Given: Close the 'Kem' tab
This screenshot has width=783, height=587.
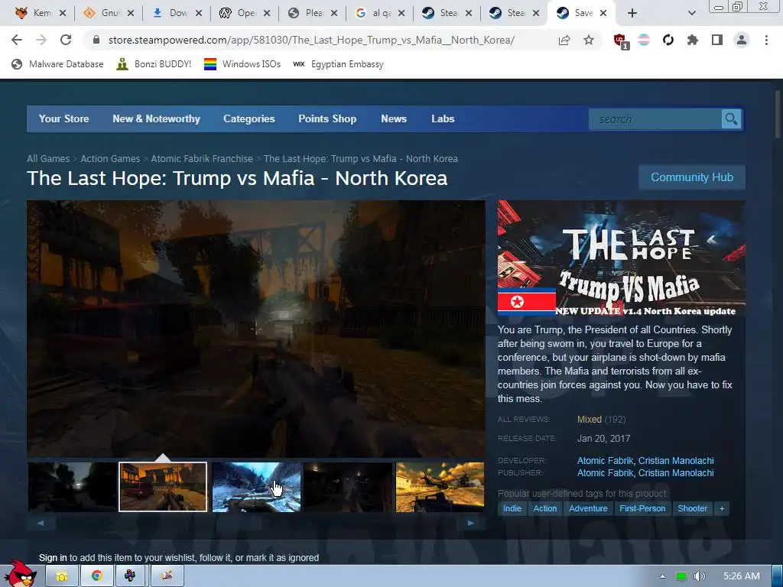Looking at the screenshot, I should (63, 13).
